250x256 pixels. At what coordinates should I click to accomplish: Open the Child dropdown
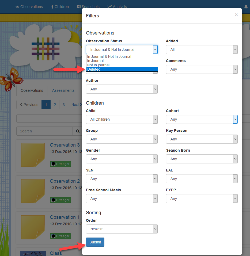point(122,119)
